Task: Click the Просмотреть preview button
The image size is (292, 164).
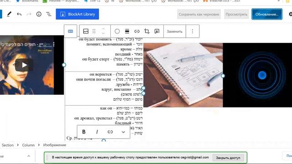Action: coord(236,14)
